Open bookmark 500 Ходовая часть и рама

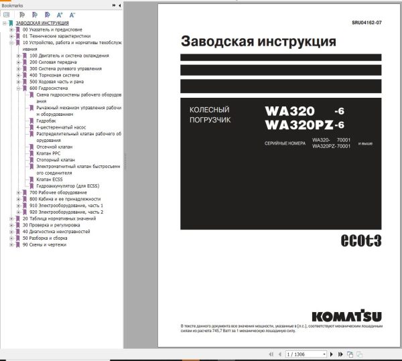tap(57, 82)
